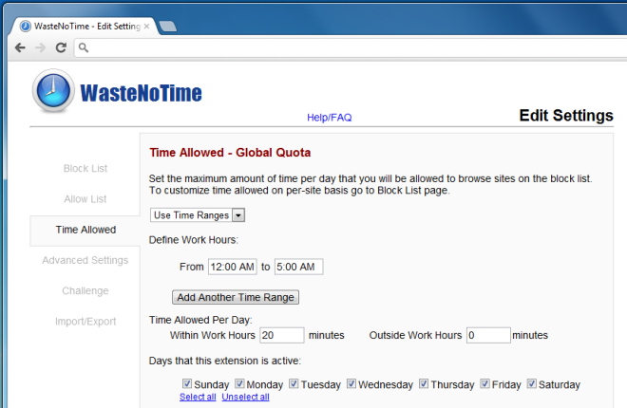Click the browser back arrow
Viewport: 627px width, 408px height.
tap(20, 47)
